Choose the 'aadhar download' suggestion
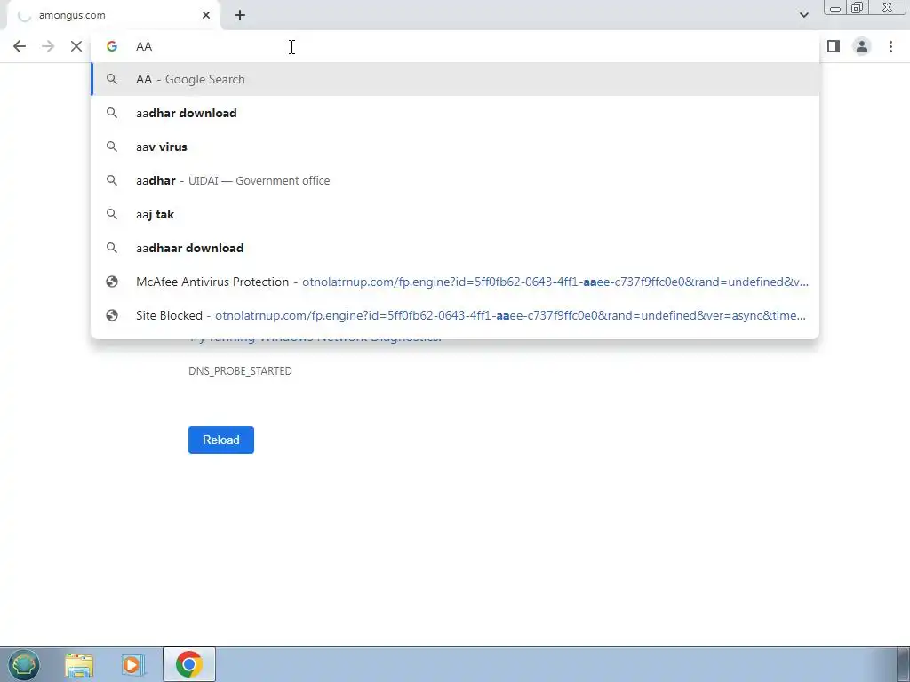The height and width of the screenshot is (682, 910). 455,113
